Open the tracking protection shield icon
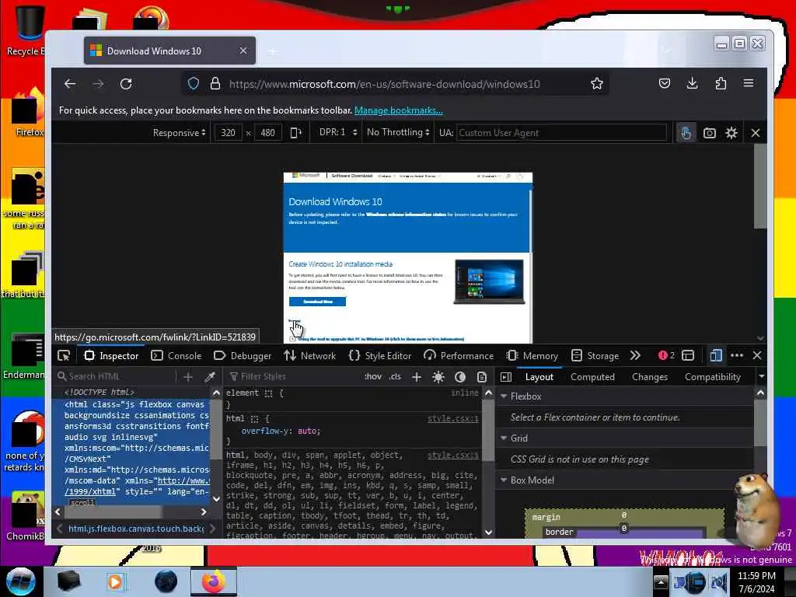796x597 pixels. coord(194,84)
